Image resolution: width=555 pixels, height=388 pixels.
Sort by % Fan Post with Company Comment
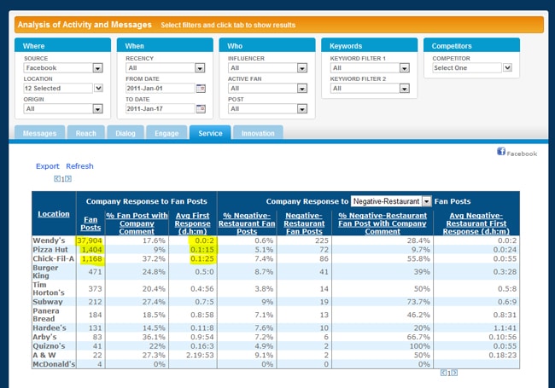(x=137, y=223)
